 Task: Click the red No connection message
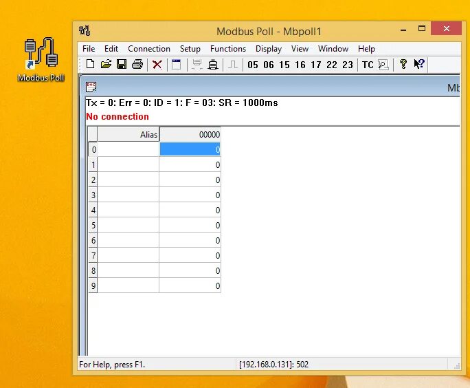117,116
